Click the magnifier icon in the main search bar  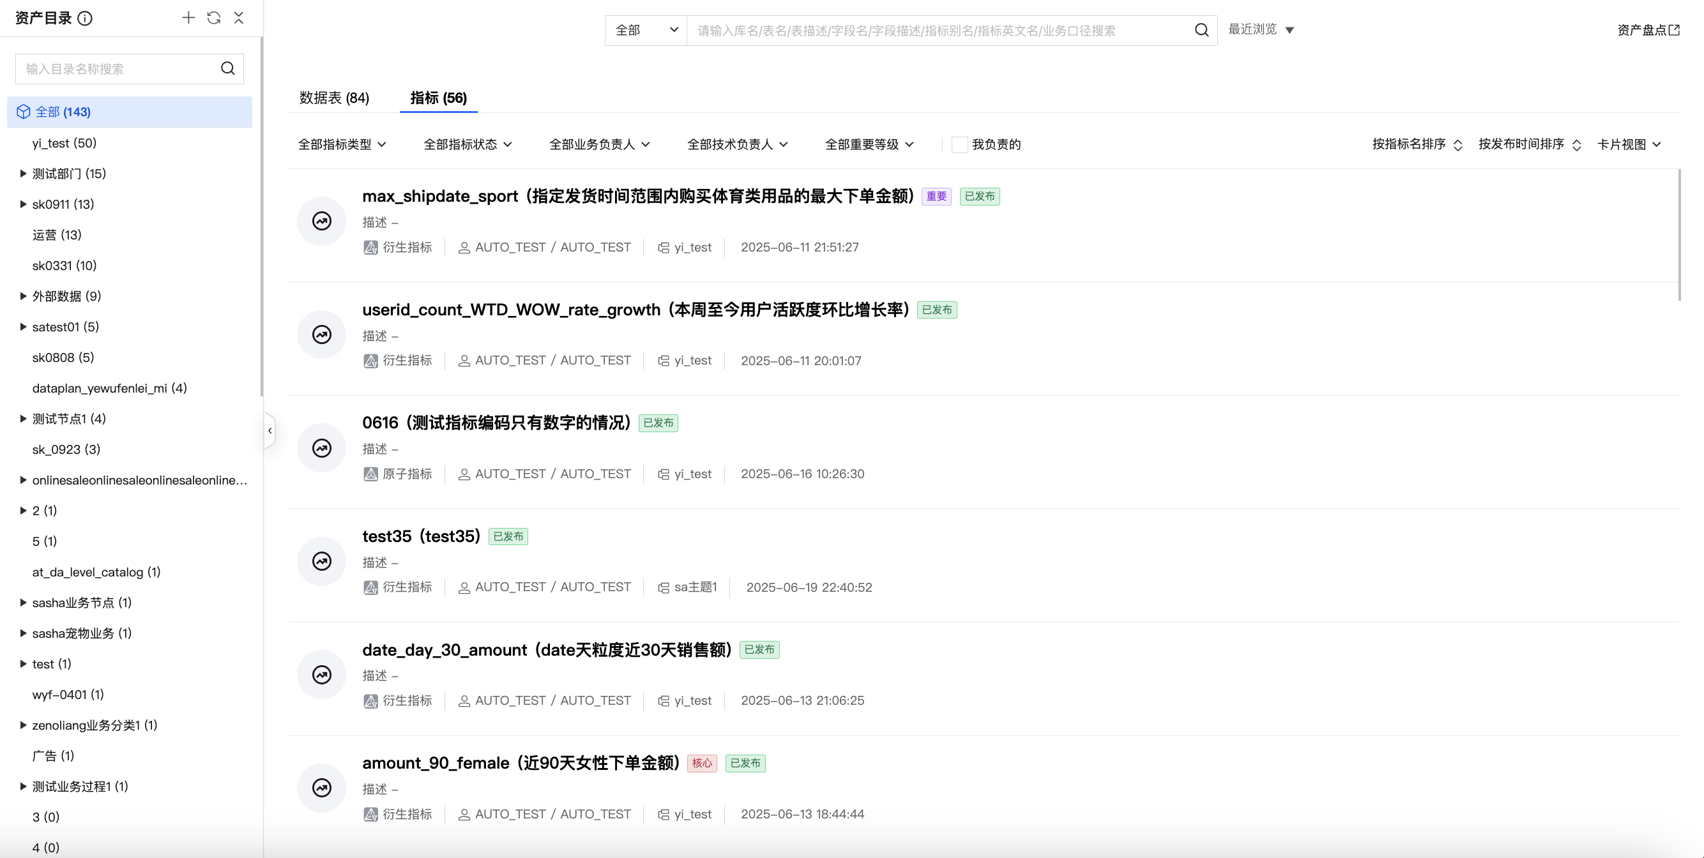(x=1201, y=31)
